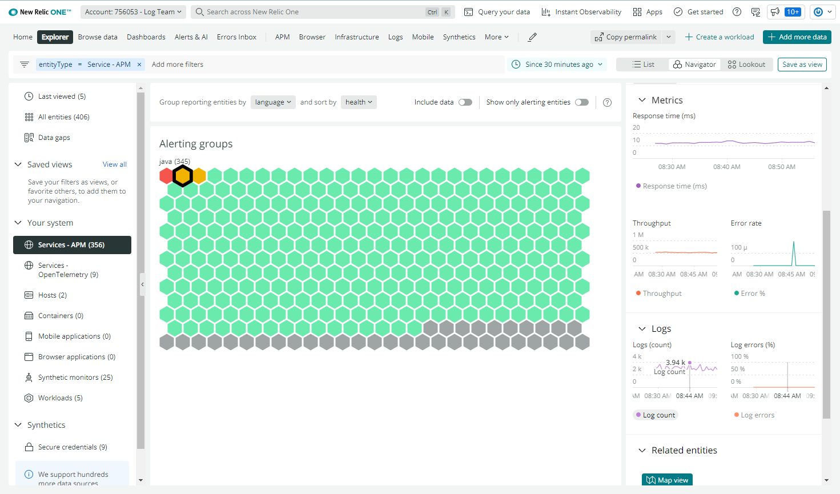Screen dimensions: 840x494
Task: Toggle Error % legend series
Action: click(x=750, y=294)
